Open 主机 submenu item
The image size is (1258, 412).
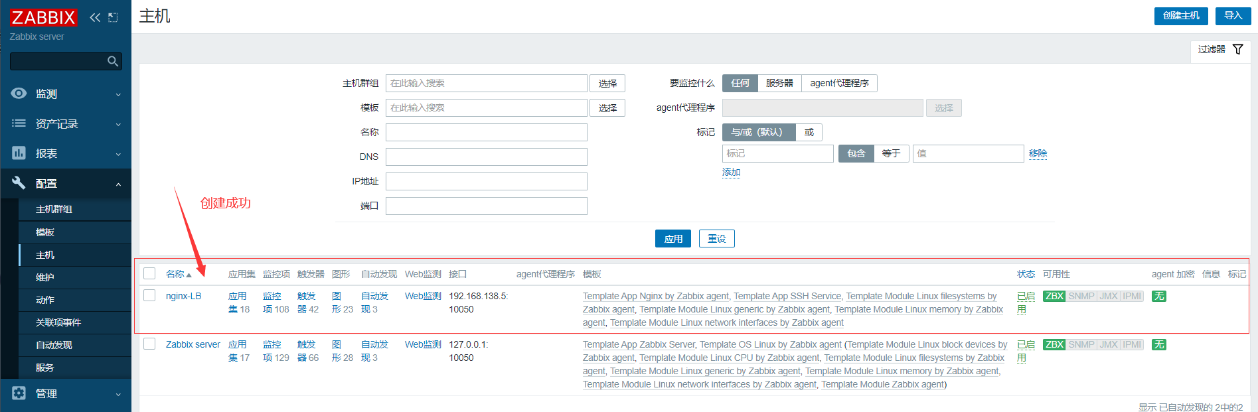pyautogui.click(x=76, y=255)
